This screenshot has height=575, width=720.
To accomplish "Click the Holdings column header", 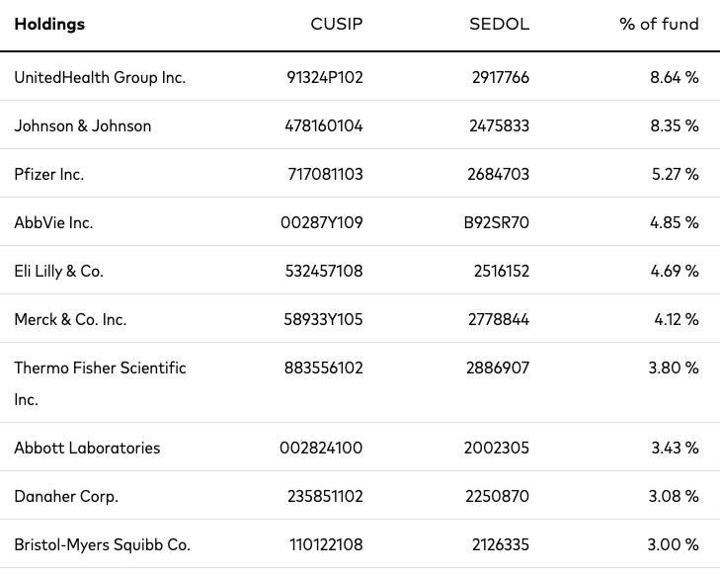I will click(49, 24).
